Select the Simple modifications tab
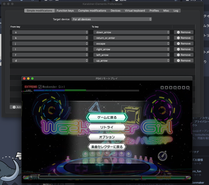 point(39,10)
